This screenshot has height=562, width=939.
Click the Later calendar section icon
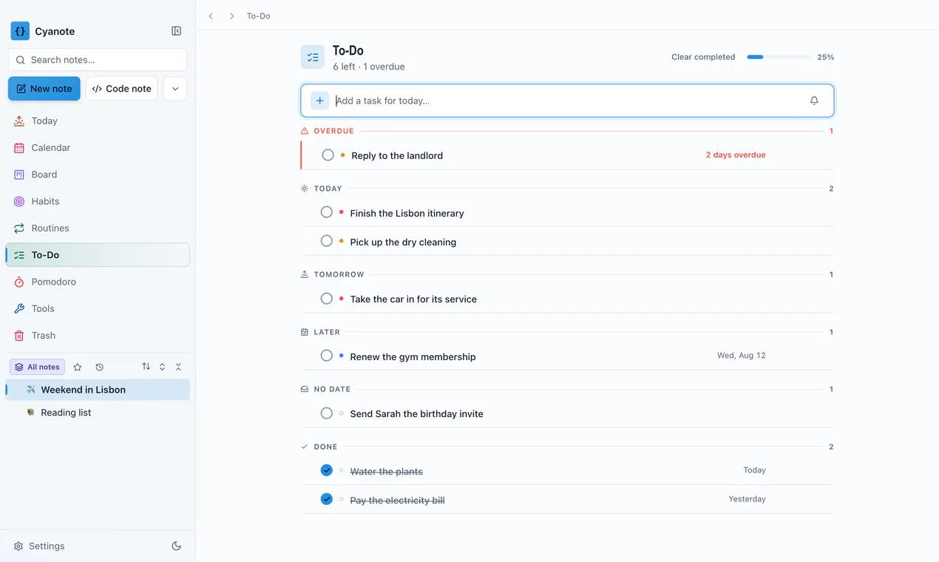pos(305,332)
